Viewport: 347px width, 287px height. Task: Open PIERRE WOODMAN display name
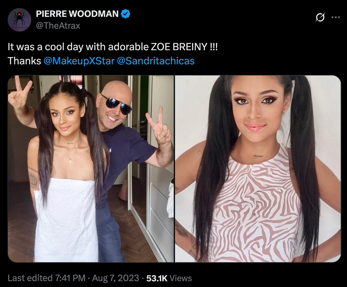point(77,14)
